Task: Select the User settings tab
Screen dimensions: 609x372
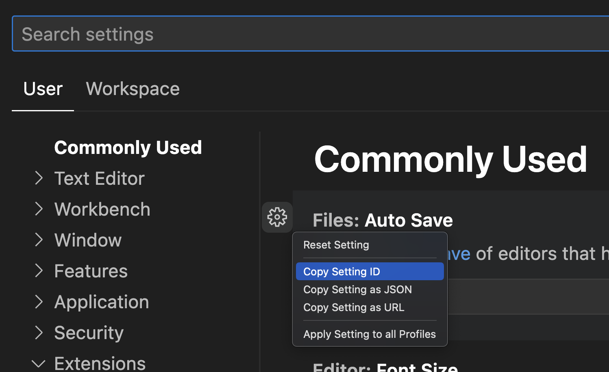Action: click(43, 89)
